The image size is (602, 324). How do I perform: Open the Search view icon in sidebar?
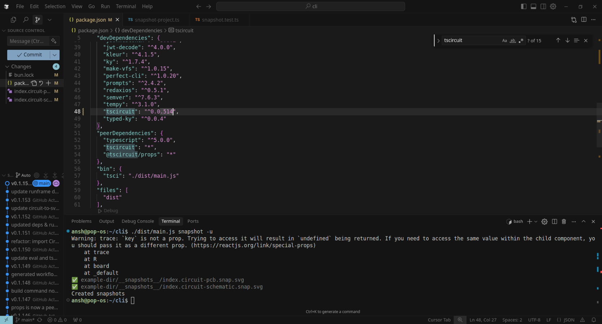tap(26, 20)
